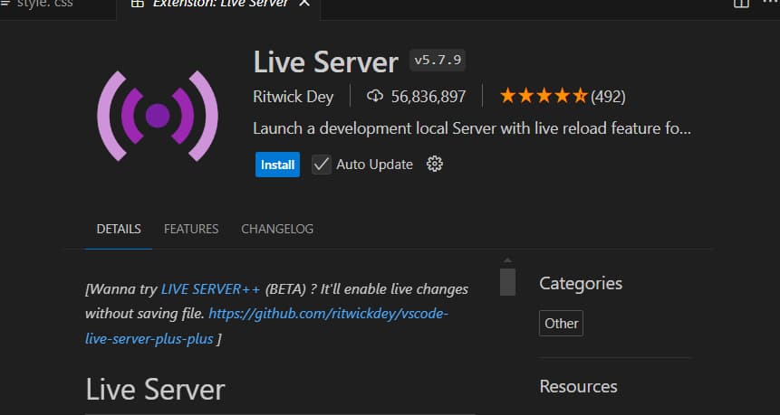Click the Live Server readme heading

(x=155, y=389)
